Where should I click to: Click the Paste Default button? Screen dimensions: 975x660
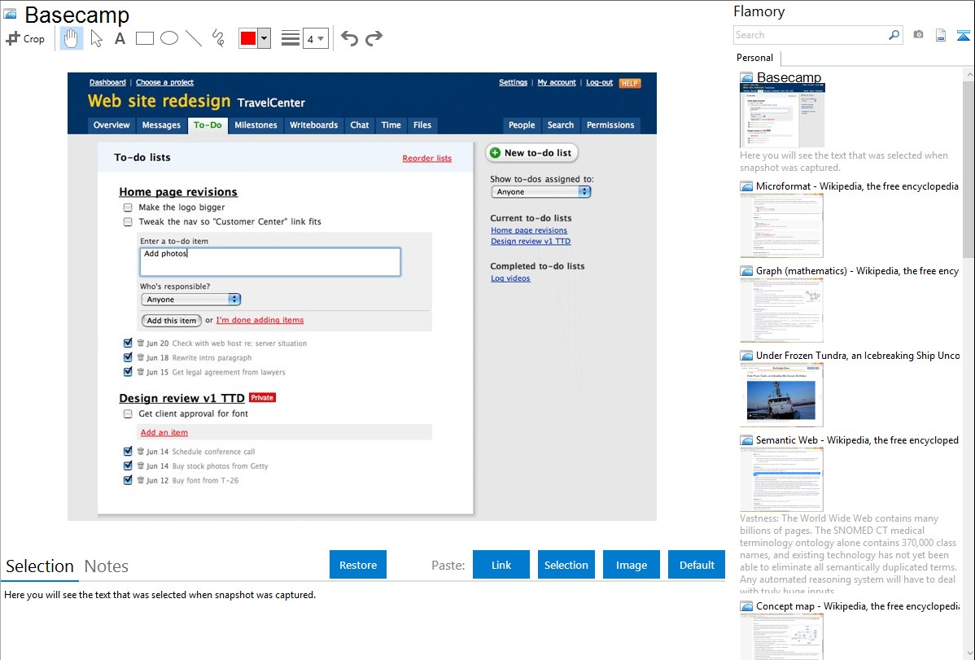(x=697, y=565)
